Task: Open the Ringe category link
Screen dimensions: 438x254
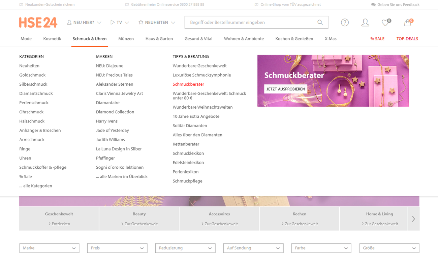Action: click(25, 149)
